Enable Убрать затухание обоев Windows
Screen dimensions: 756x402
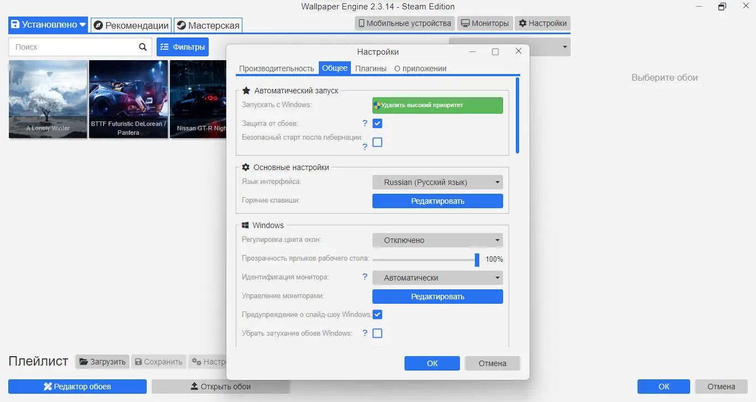tap(377, 333)
